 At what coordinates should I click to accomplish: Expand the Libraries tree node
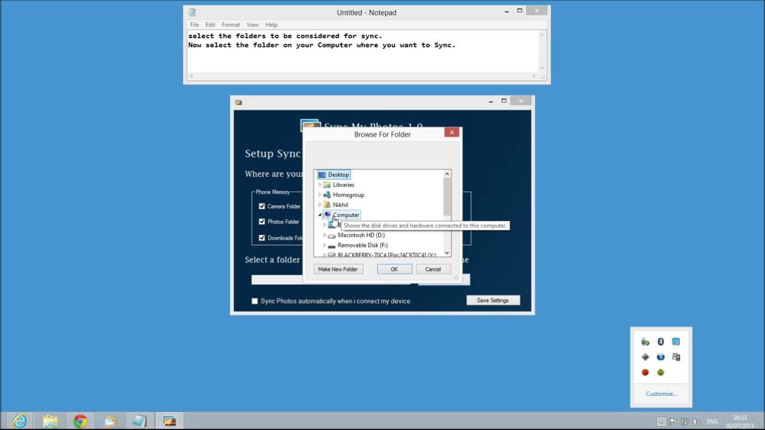pos(320,185)
